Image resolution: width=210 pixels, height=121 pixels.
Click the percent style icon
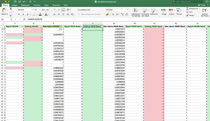tap(113, 14)
